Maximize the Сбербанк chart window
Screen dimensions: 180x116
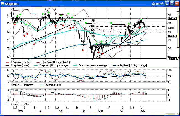(172, 4)
